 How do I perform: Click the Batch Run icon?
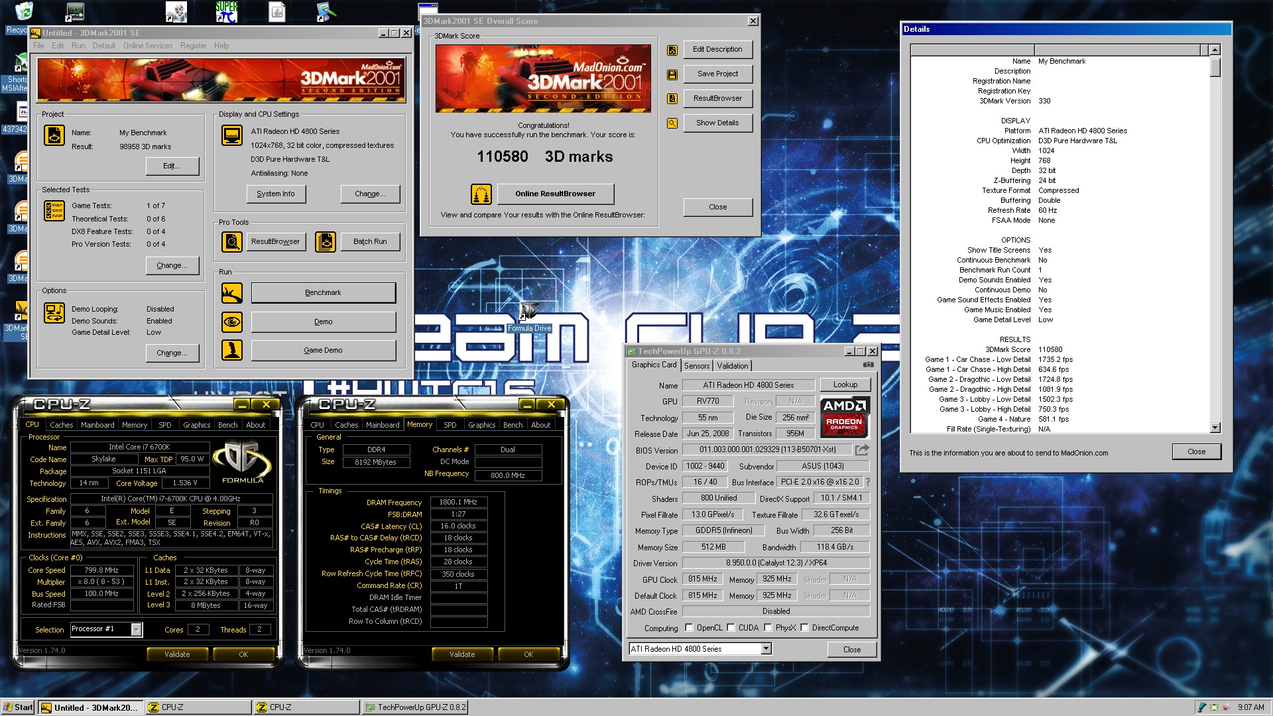click(x=326, y=242)
